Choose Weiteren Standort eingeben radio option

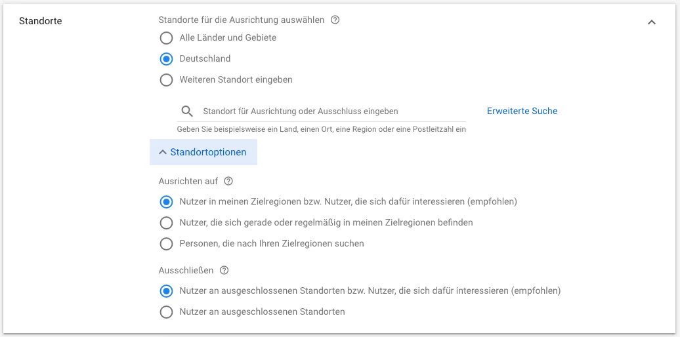pyautogui.click(x=166, y=80)
